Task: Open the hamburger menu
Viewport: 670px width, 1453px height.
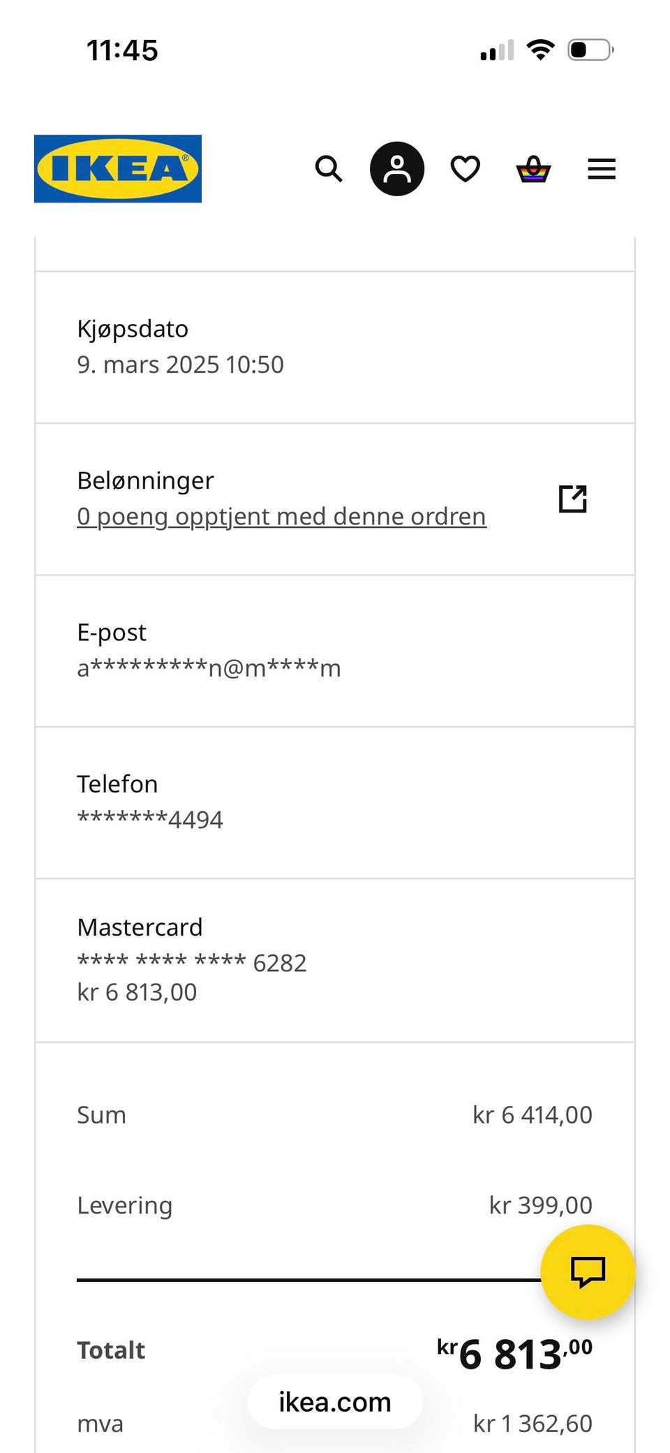Action: 602,169
